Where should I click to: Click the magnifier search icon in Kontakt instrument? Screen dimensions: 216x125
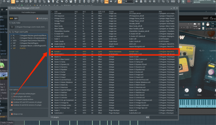pyautogui.click(x=200, y=51)
